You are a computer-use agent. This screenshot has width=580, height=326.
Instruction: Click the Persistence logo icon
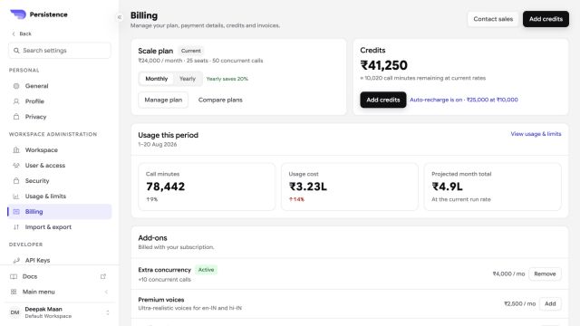coord(18,14)
